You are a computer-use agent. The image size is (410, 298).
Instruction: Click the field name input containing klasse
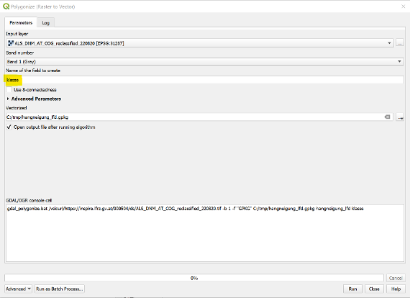(205, 80)
